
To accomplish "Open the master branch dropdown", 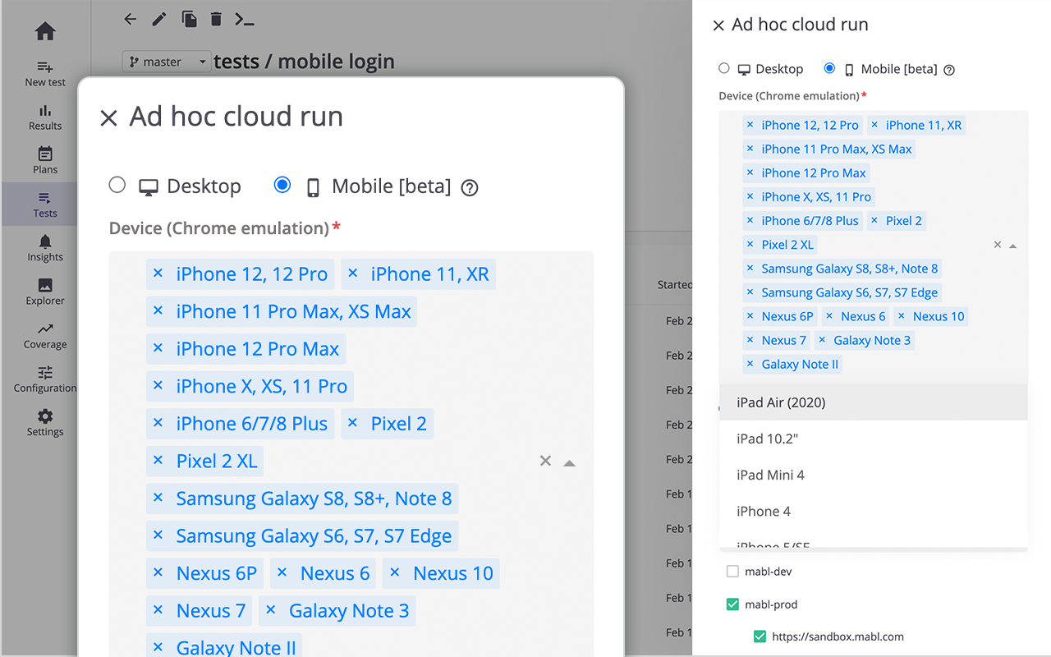I will click(167, 62).
